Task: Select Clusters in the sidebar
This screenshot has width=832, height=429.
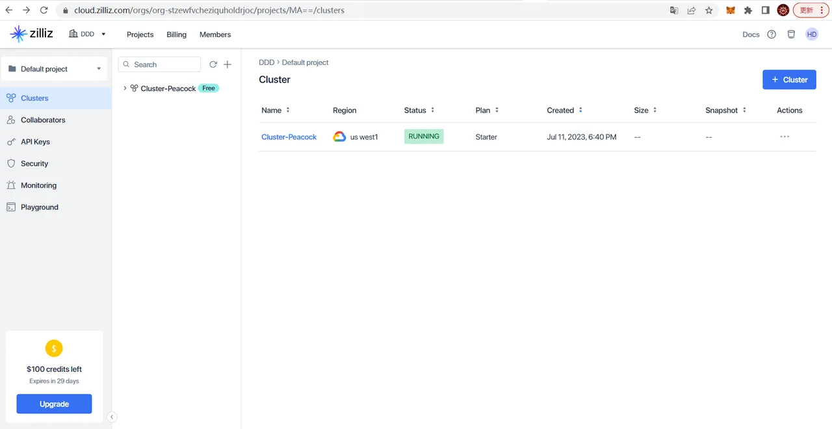Action: click(x=56, y=98)
